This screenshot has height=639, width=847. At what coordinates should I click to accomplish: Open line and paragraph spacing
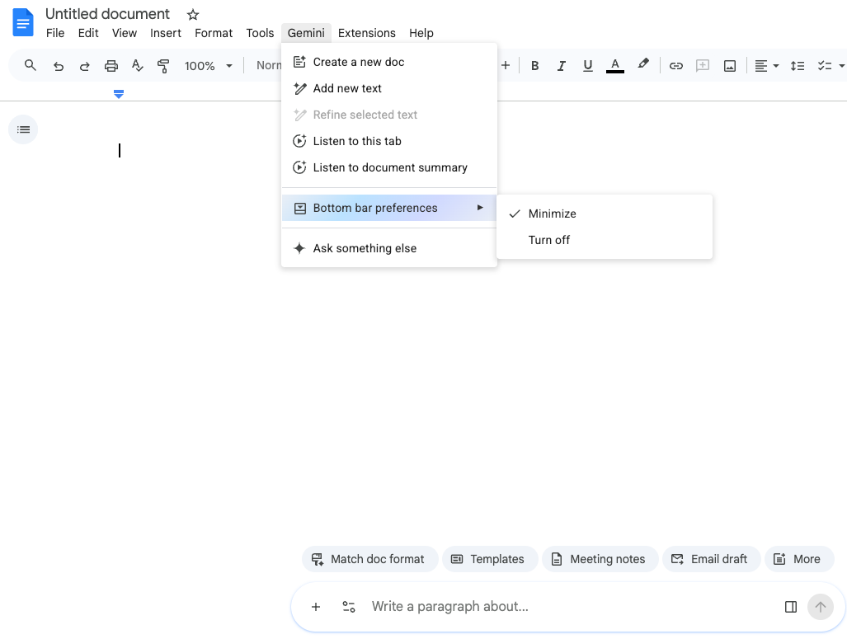798,66
